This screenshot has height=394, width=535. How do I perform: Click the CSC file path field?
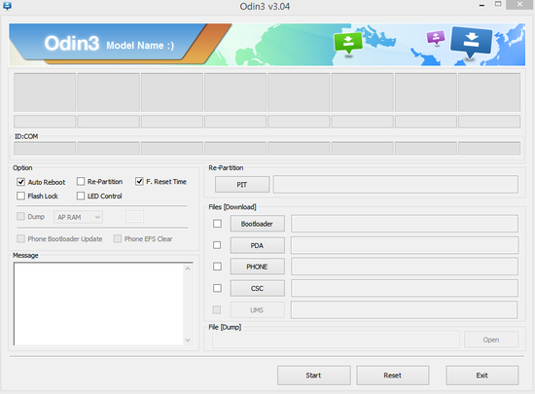point(405,288)
